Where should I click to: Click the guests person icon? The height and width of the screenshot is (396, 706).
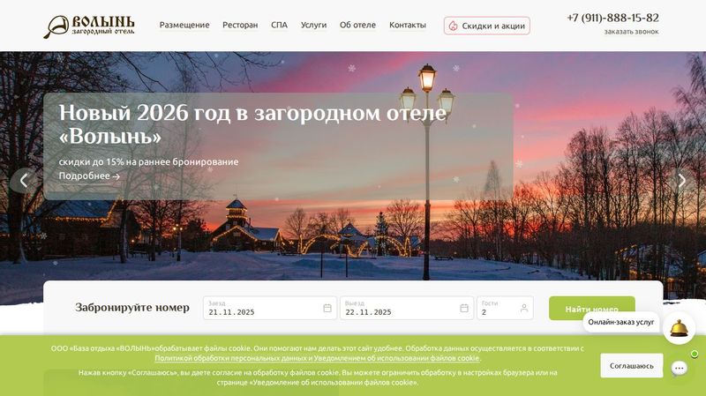pyautogui.click(x=524, y=309)
